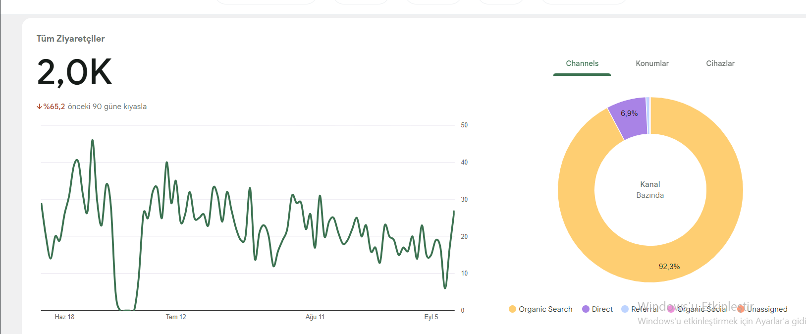Toggle the Direct legend label
This screenshot has width=806, height=334.
[x=602, y=309]
